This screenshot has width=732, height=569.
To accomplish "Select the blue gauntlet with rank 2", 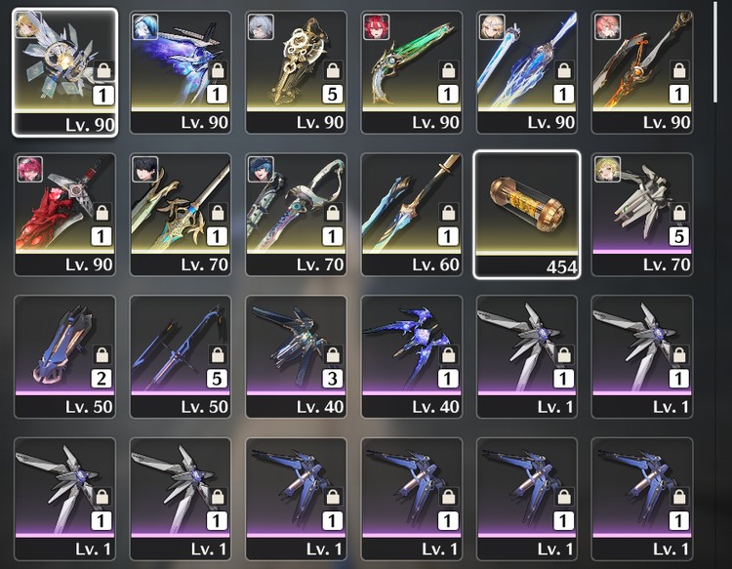I will [x=64, y=356].
